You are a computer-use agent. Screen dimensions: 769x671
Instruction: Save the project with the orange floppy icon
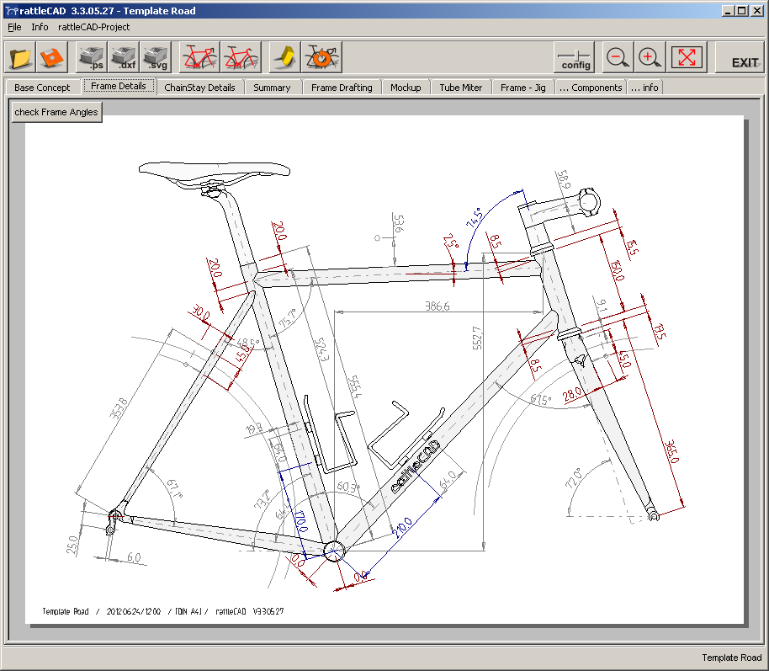[51, 57]
